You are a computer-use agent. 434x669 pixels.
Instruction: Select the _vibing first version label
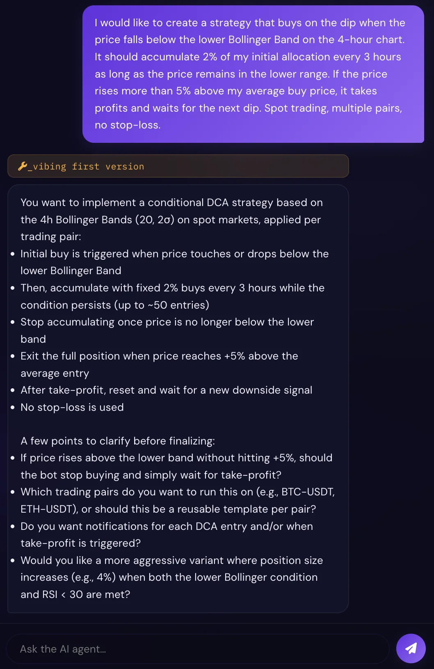(87, 166)
